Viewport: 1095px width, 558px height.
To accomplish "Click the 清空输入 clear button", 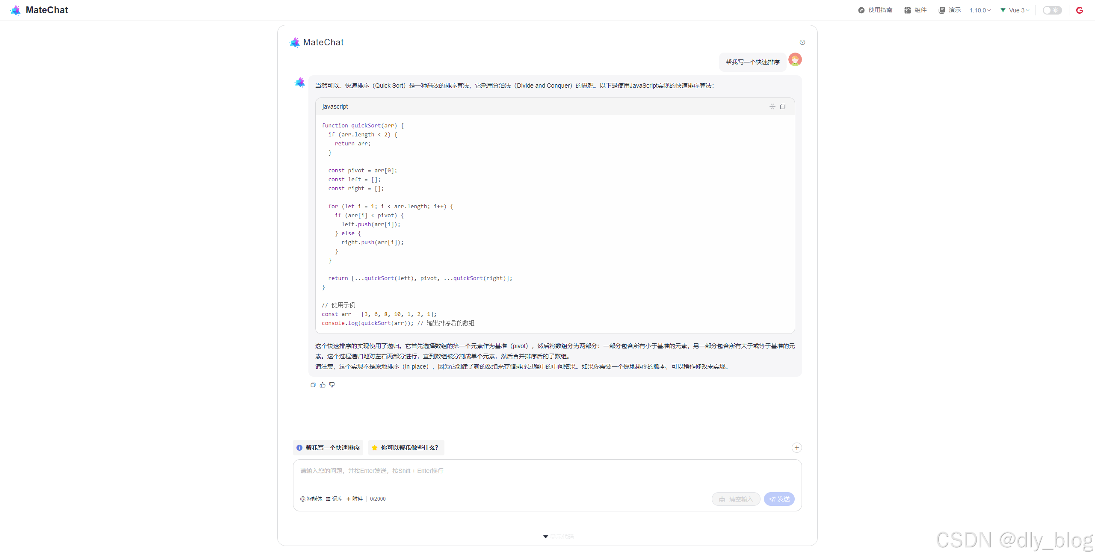I will (x=736, y=499).
